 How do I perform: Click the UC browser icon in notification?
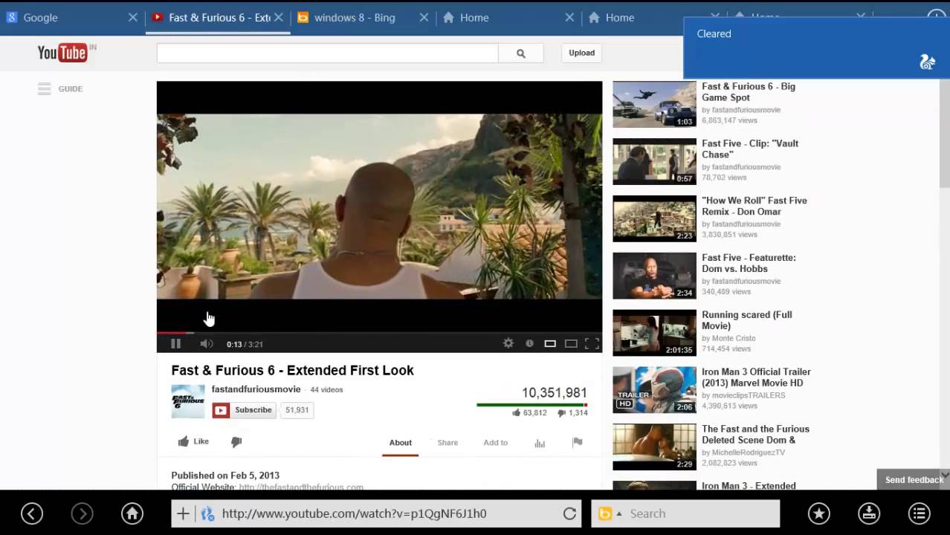927,62
